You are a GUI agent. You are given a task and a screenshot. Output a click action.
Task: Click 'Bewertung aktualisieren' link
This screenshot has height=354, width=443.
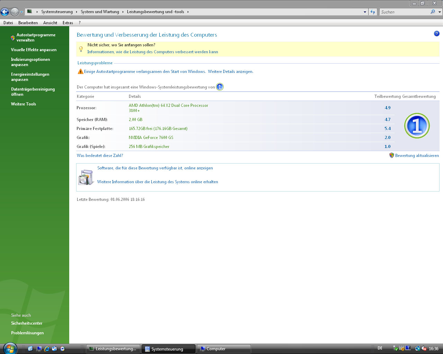tap(417, 156)
